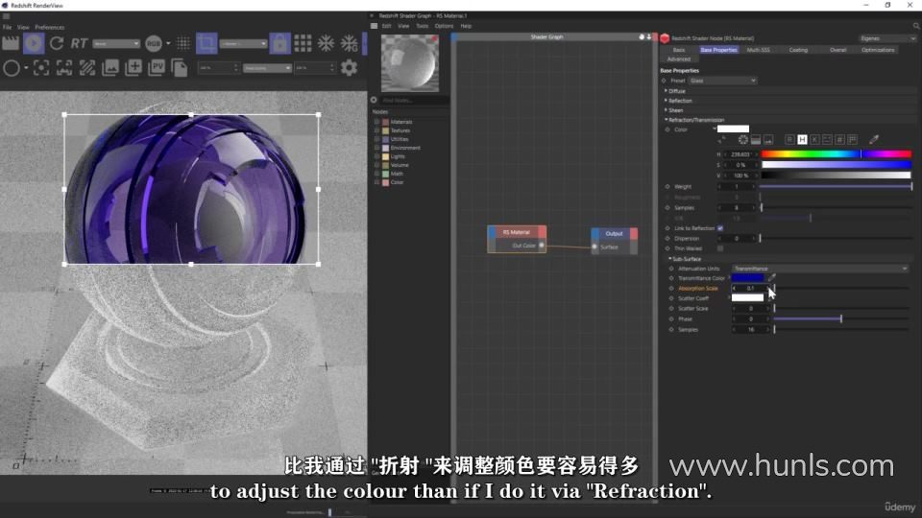922x518 pixels.
Task: Click the diagonal stripes bracket icon
Action: [87, 68]
